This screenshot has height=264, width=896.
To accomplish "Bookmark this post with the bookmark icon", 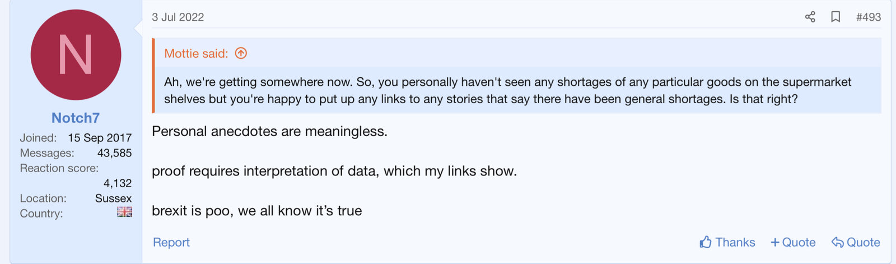I will click(836, 17).
